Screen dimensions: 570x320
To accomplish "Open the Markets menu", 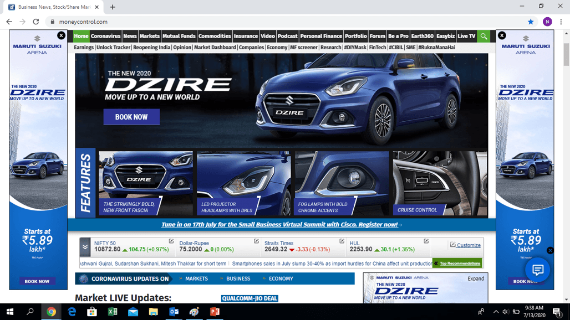I will (x=149, y=36).
